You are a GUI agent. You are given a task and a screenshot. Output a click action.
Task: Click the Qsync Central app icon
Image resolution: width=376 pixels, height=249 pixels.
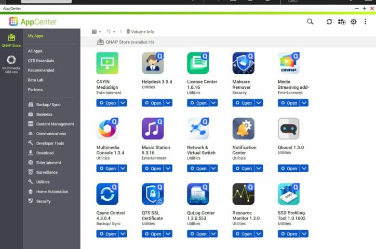(x=107, y=194)
